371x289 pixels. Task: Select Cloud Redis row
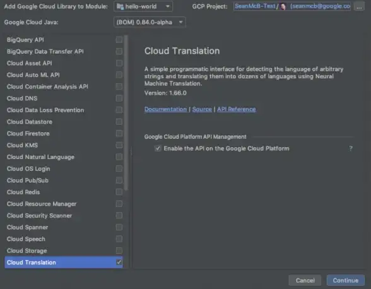64,192
